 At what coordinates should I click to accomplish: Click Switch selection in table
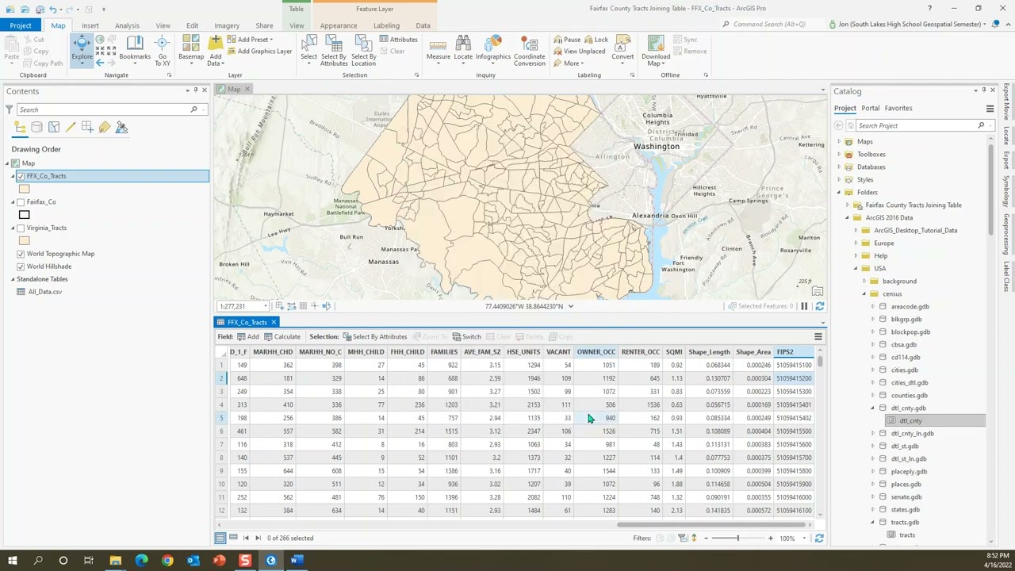[x=466, y=337]
